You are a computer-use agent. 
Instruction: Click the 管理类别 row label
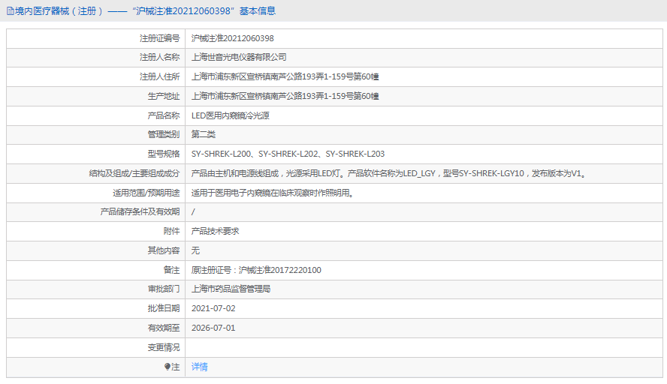pyautogui.click(x=164, y=135)
